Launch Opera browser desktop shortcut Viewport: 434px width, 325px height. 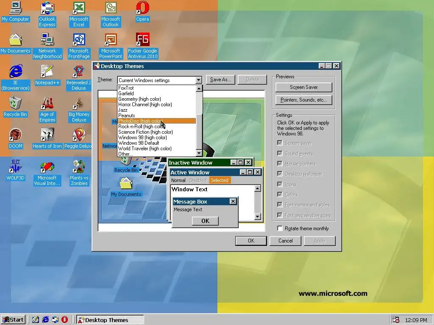[142, 11]
